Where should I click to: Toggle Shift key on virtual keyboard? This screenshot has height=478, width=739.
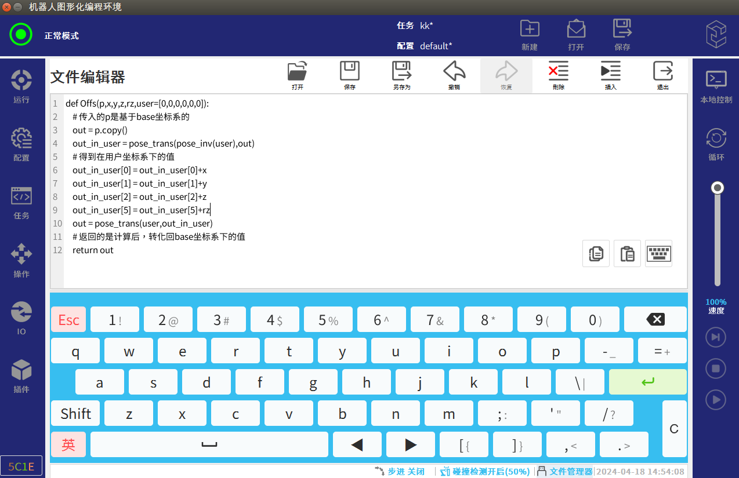(x=75, y=413)
